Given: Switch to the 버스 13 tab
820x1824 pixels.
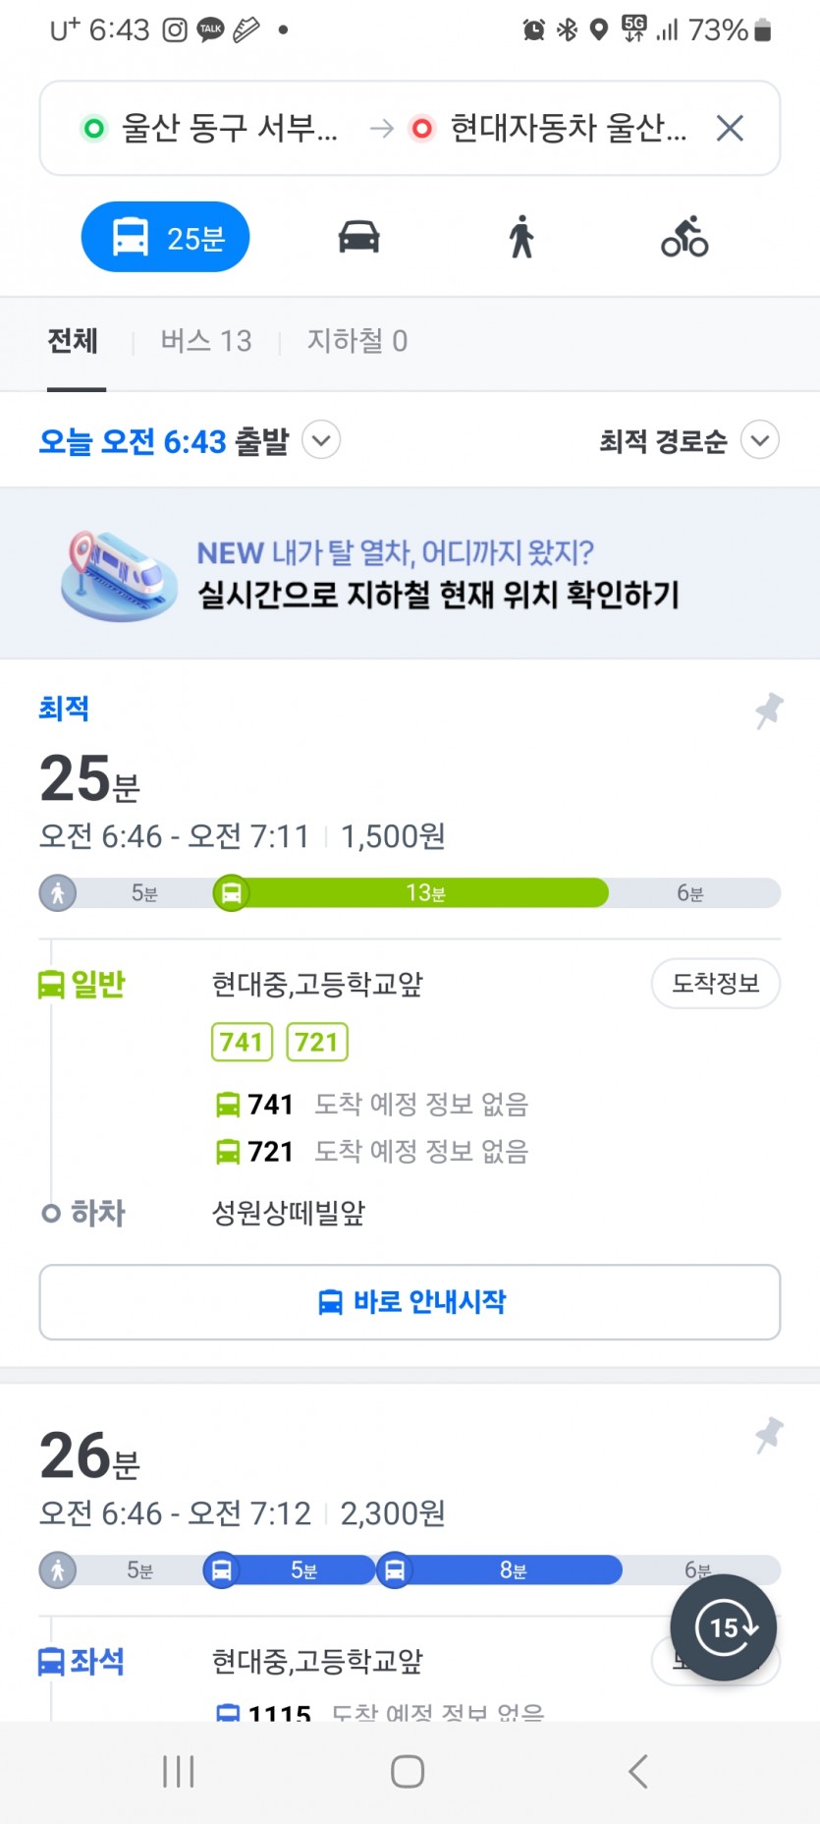Looking at the screenshot, I should point(206,341).
